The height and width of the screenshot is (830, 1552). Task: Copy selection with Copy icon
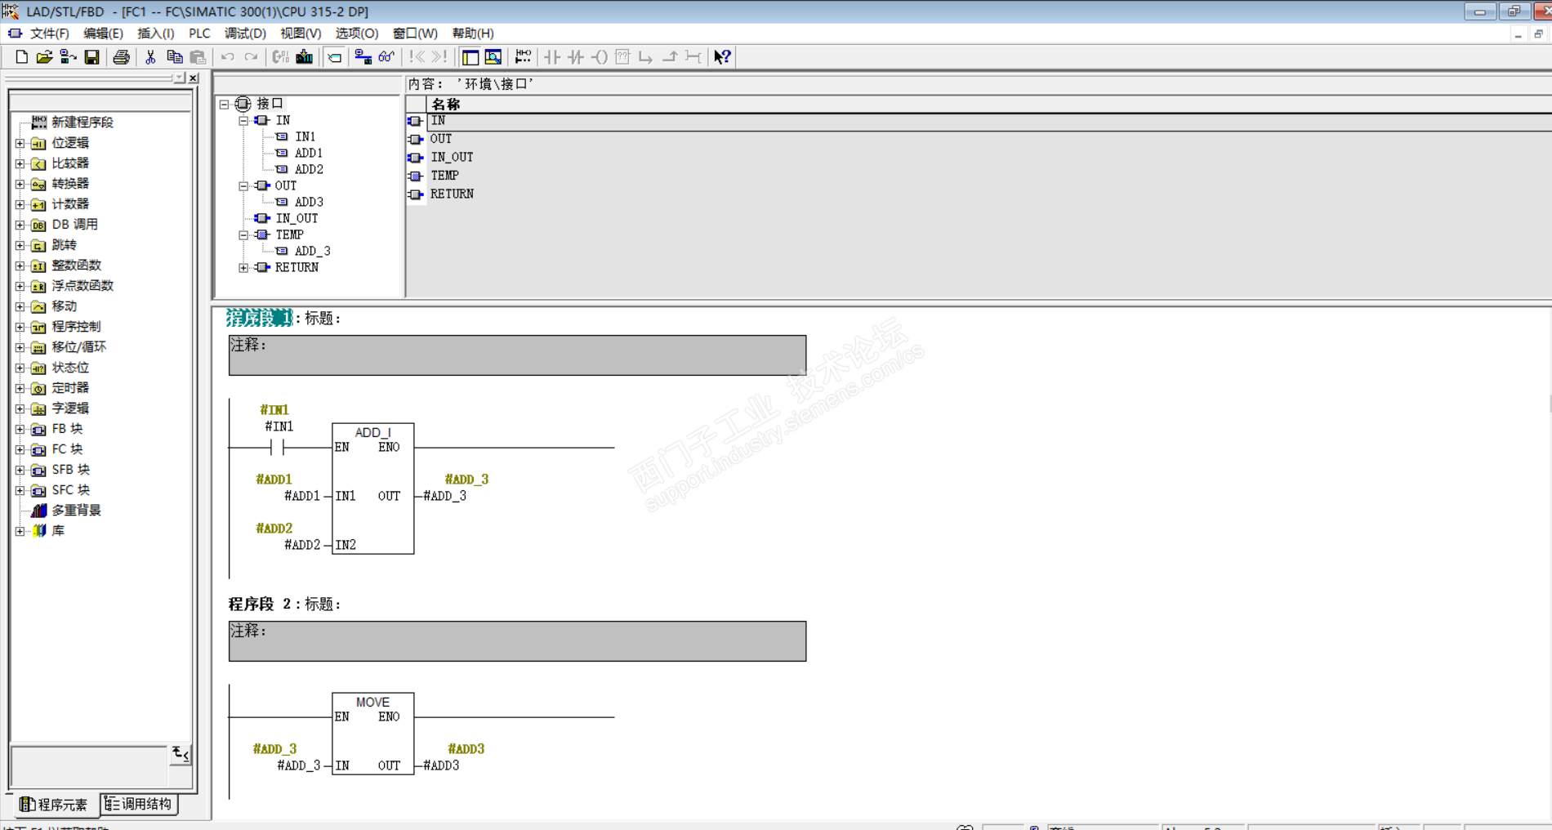click(174, 56)
